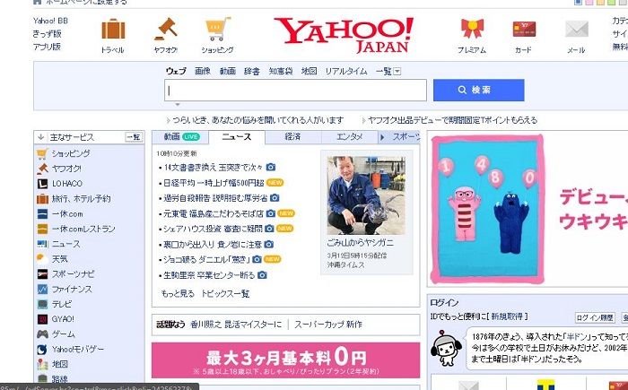
Task: Open the ゲーム controller icon in sidebar
Action: point(42,334)
